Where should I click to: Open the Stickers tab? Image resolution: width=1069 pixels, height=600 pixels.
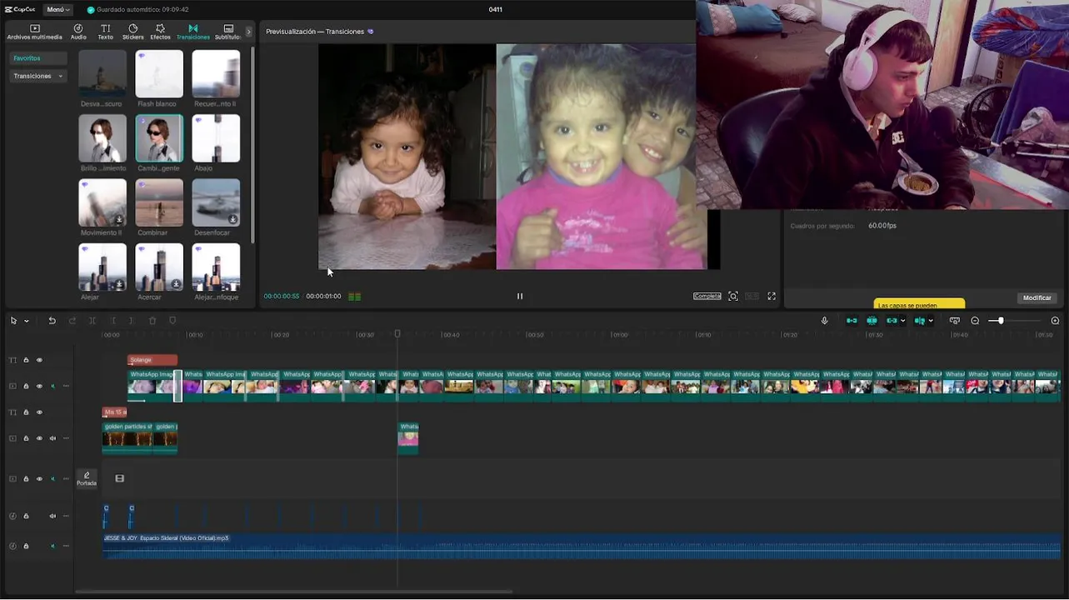[x=132, y=32]
